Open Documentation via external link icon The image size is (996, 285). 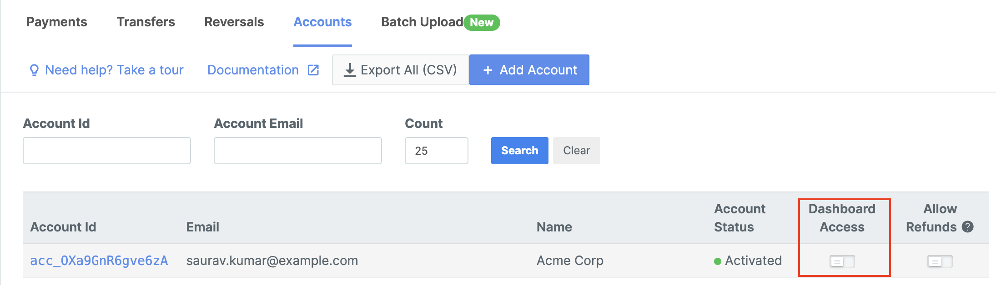click(x=312, y=69)
